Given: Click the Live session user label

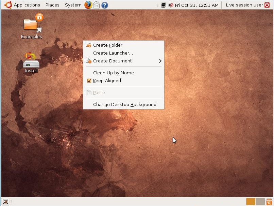Looking at the screenshot, I should coord(244,5).
